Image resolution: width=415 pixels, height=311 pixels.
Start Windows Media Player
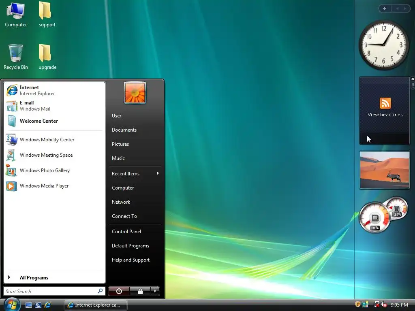pos(54,186)
